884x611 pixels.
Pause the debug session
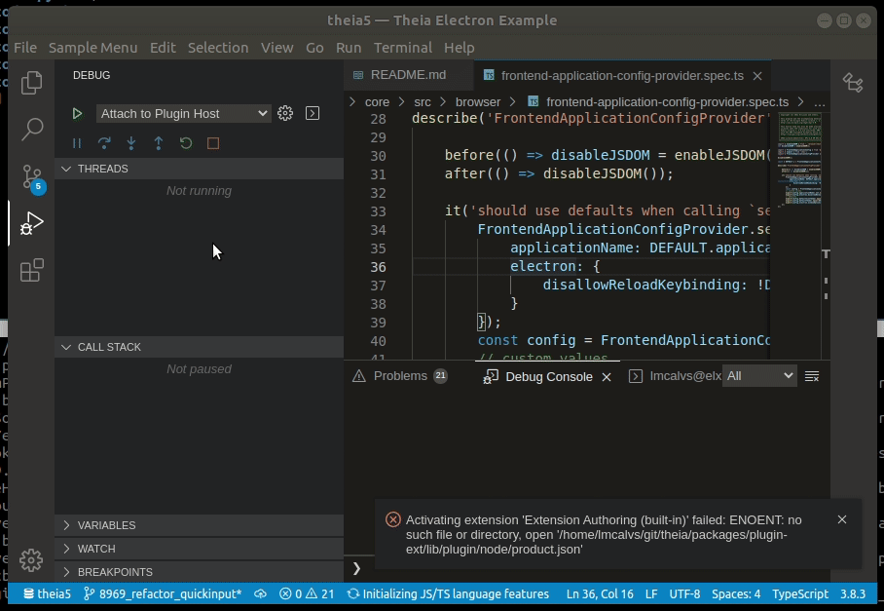(x=77, y=143)
